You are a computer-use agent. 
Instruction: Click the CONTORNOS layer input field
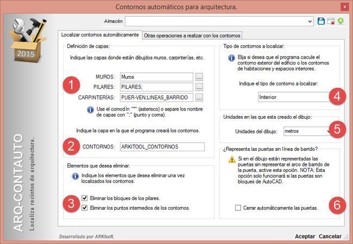[162, 147]
